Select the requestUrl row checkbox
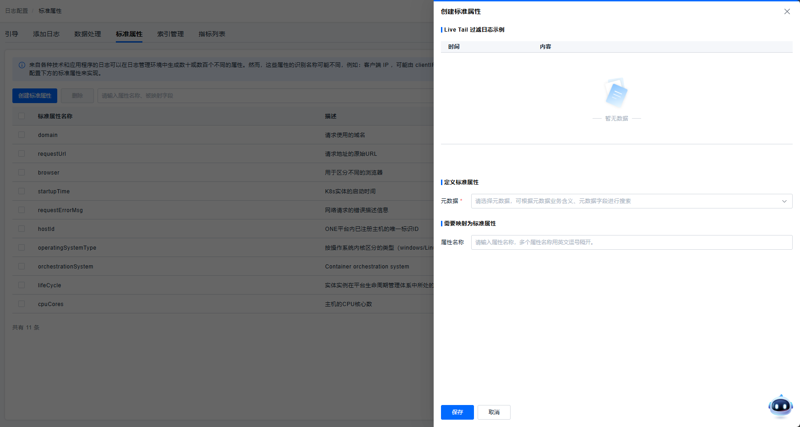 point(22,153)
